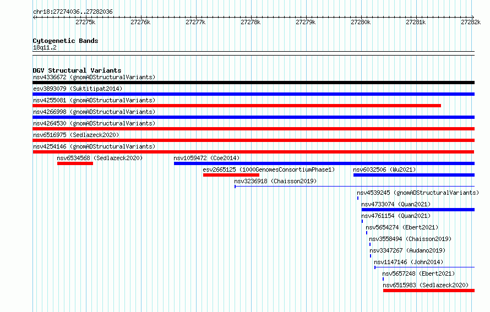Screen dimensions: 490x312
Task: Click the 27275k ruler position
Action: (85, 22)
